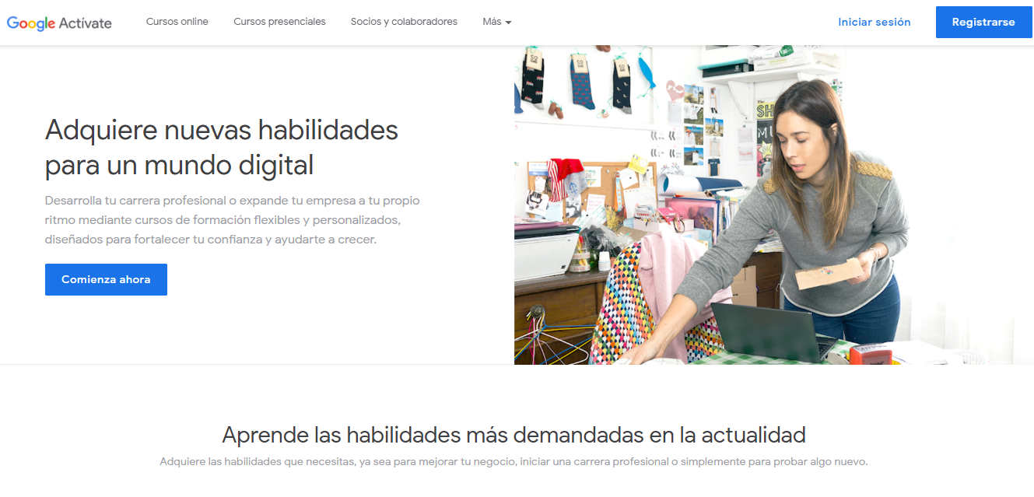Click the dropdown arrow beside Más

click(x=509, y=23)
